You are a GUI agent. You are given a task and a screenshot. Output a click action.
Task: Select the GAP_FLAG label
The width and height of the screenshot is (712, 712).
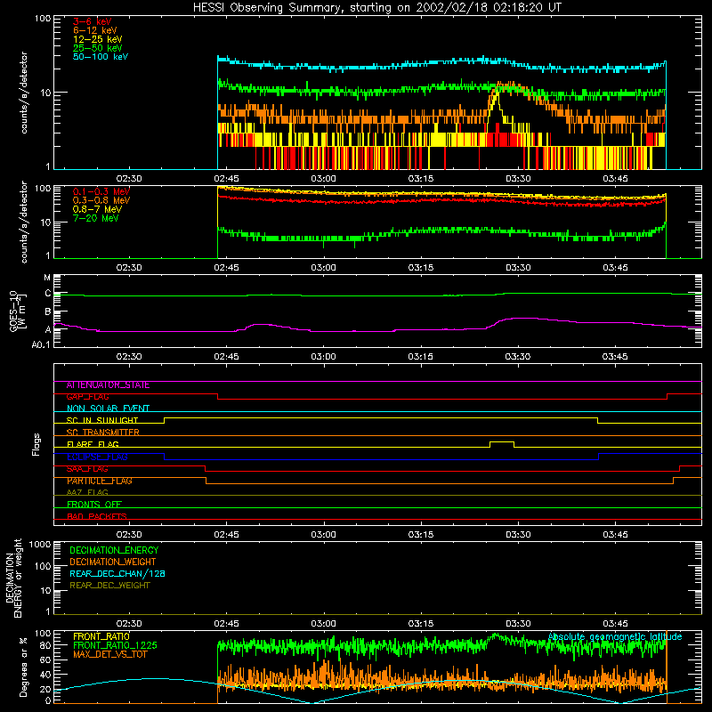click(x=87, y=397)
